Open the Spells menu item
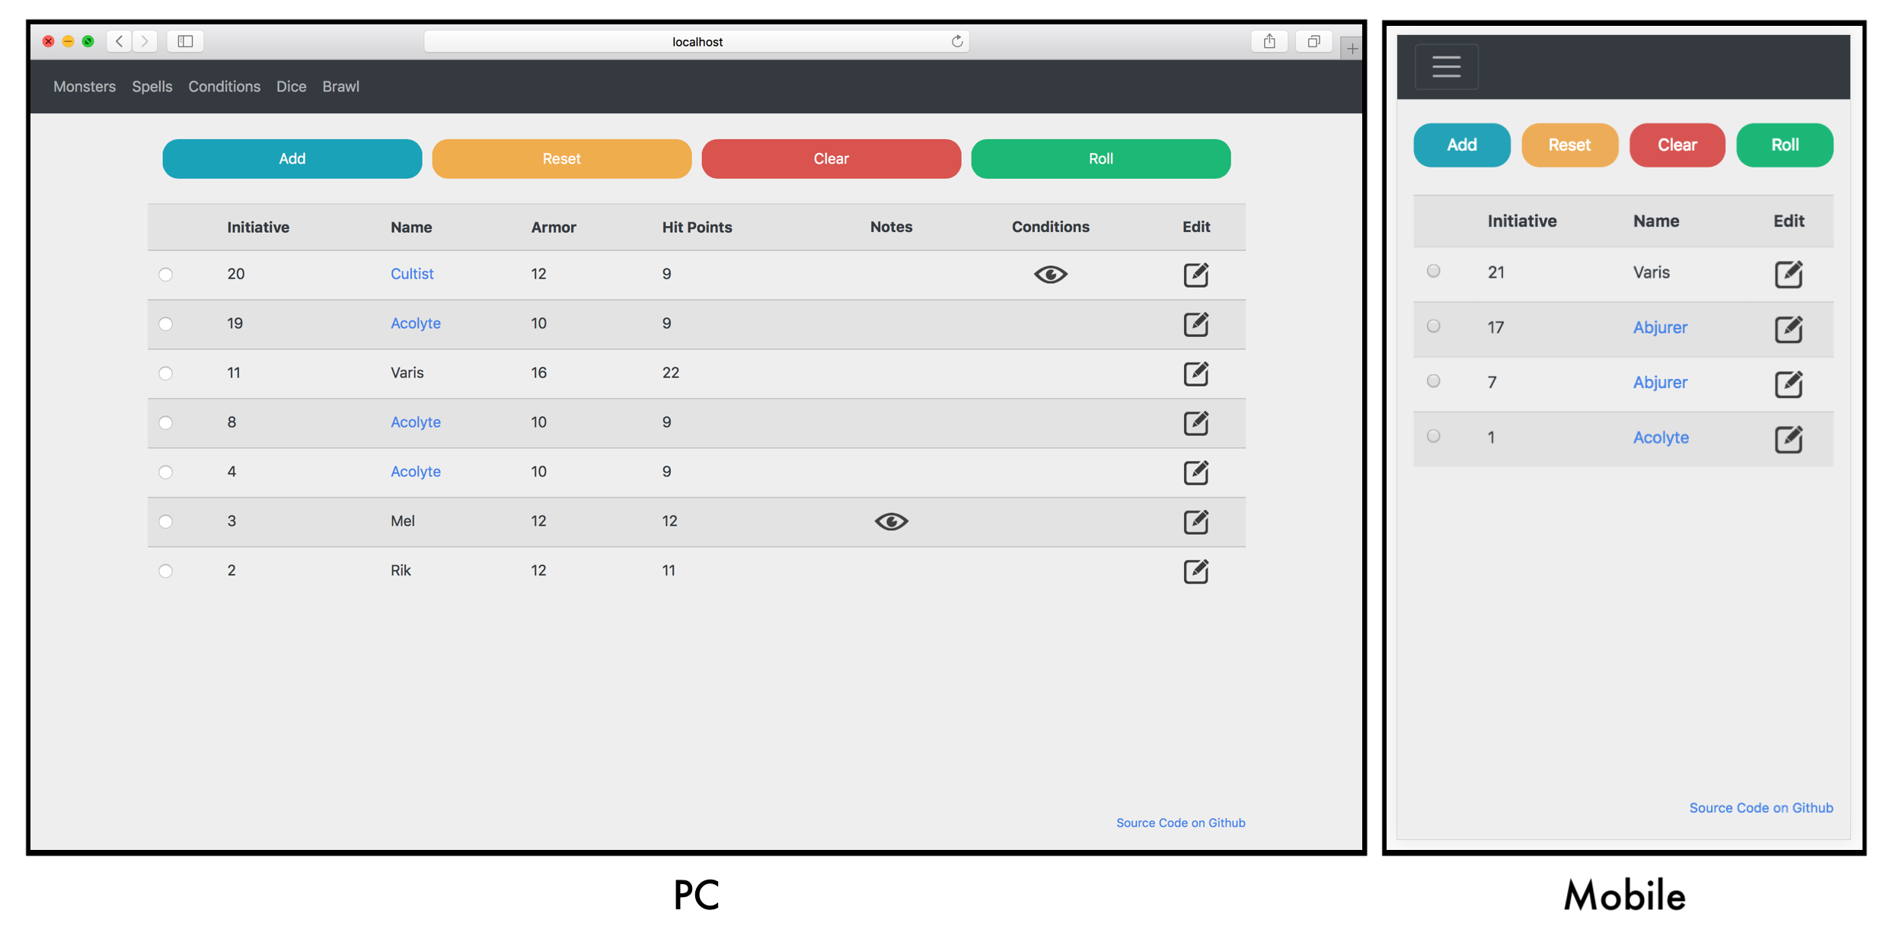The width and height of the screenshot is (1896, 942). point(152,86)
